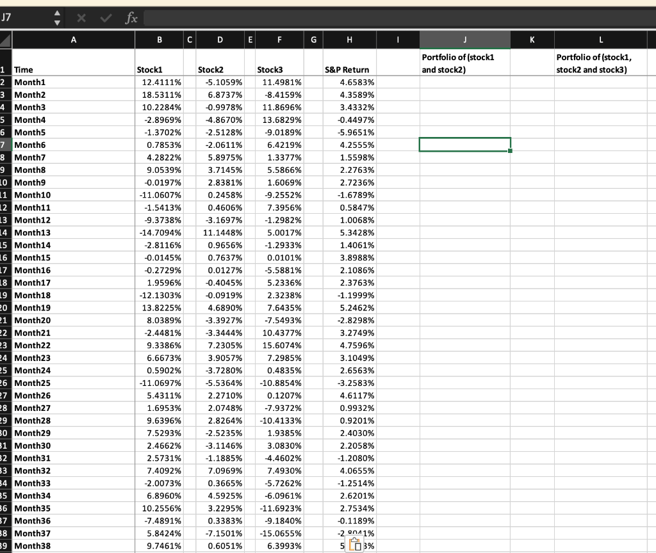Select 'Portfolio of (stock1 and stock2)' header cell
This screenshot has width=656, height=553.
click(x=465, y=63)
